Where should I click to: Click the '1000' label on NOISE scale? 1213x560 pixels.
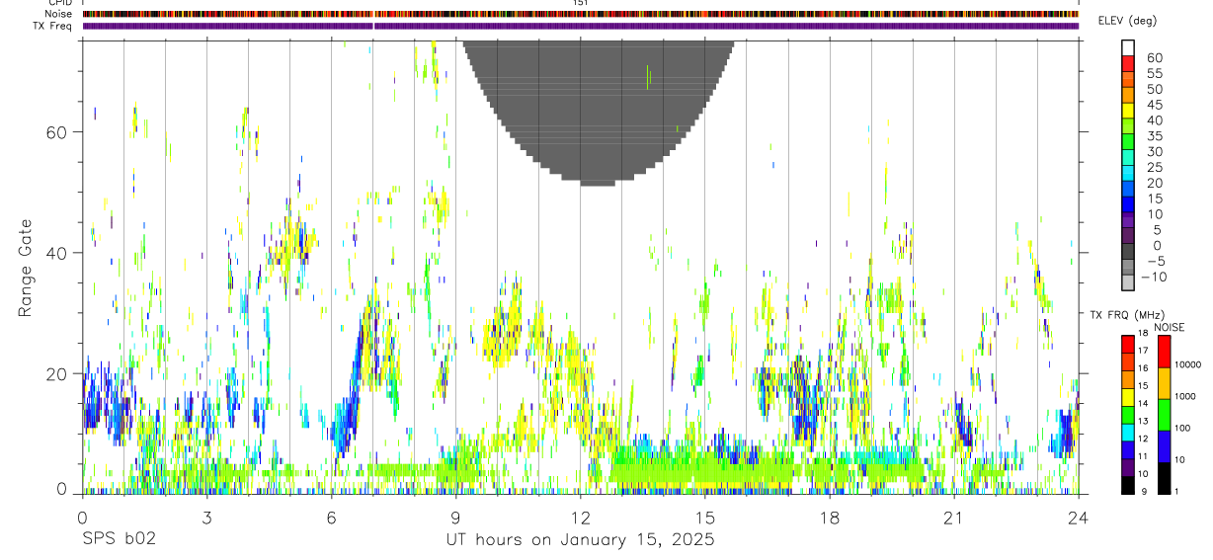pyautogui.click(x=1185, y=397)
